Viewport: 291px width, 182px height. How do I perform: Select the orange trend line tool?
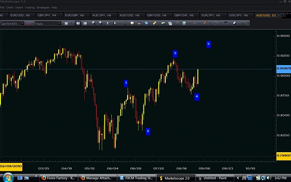pyautogui.click(x=205, y=23)
